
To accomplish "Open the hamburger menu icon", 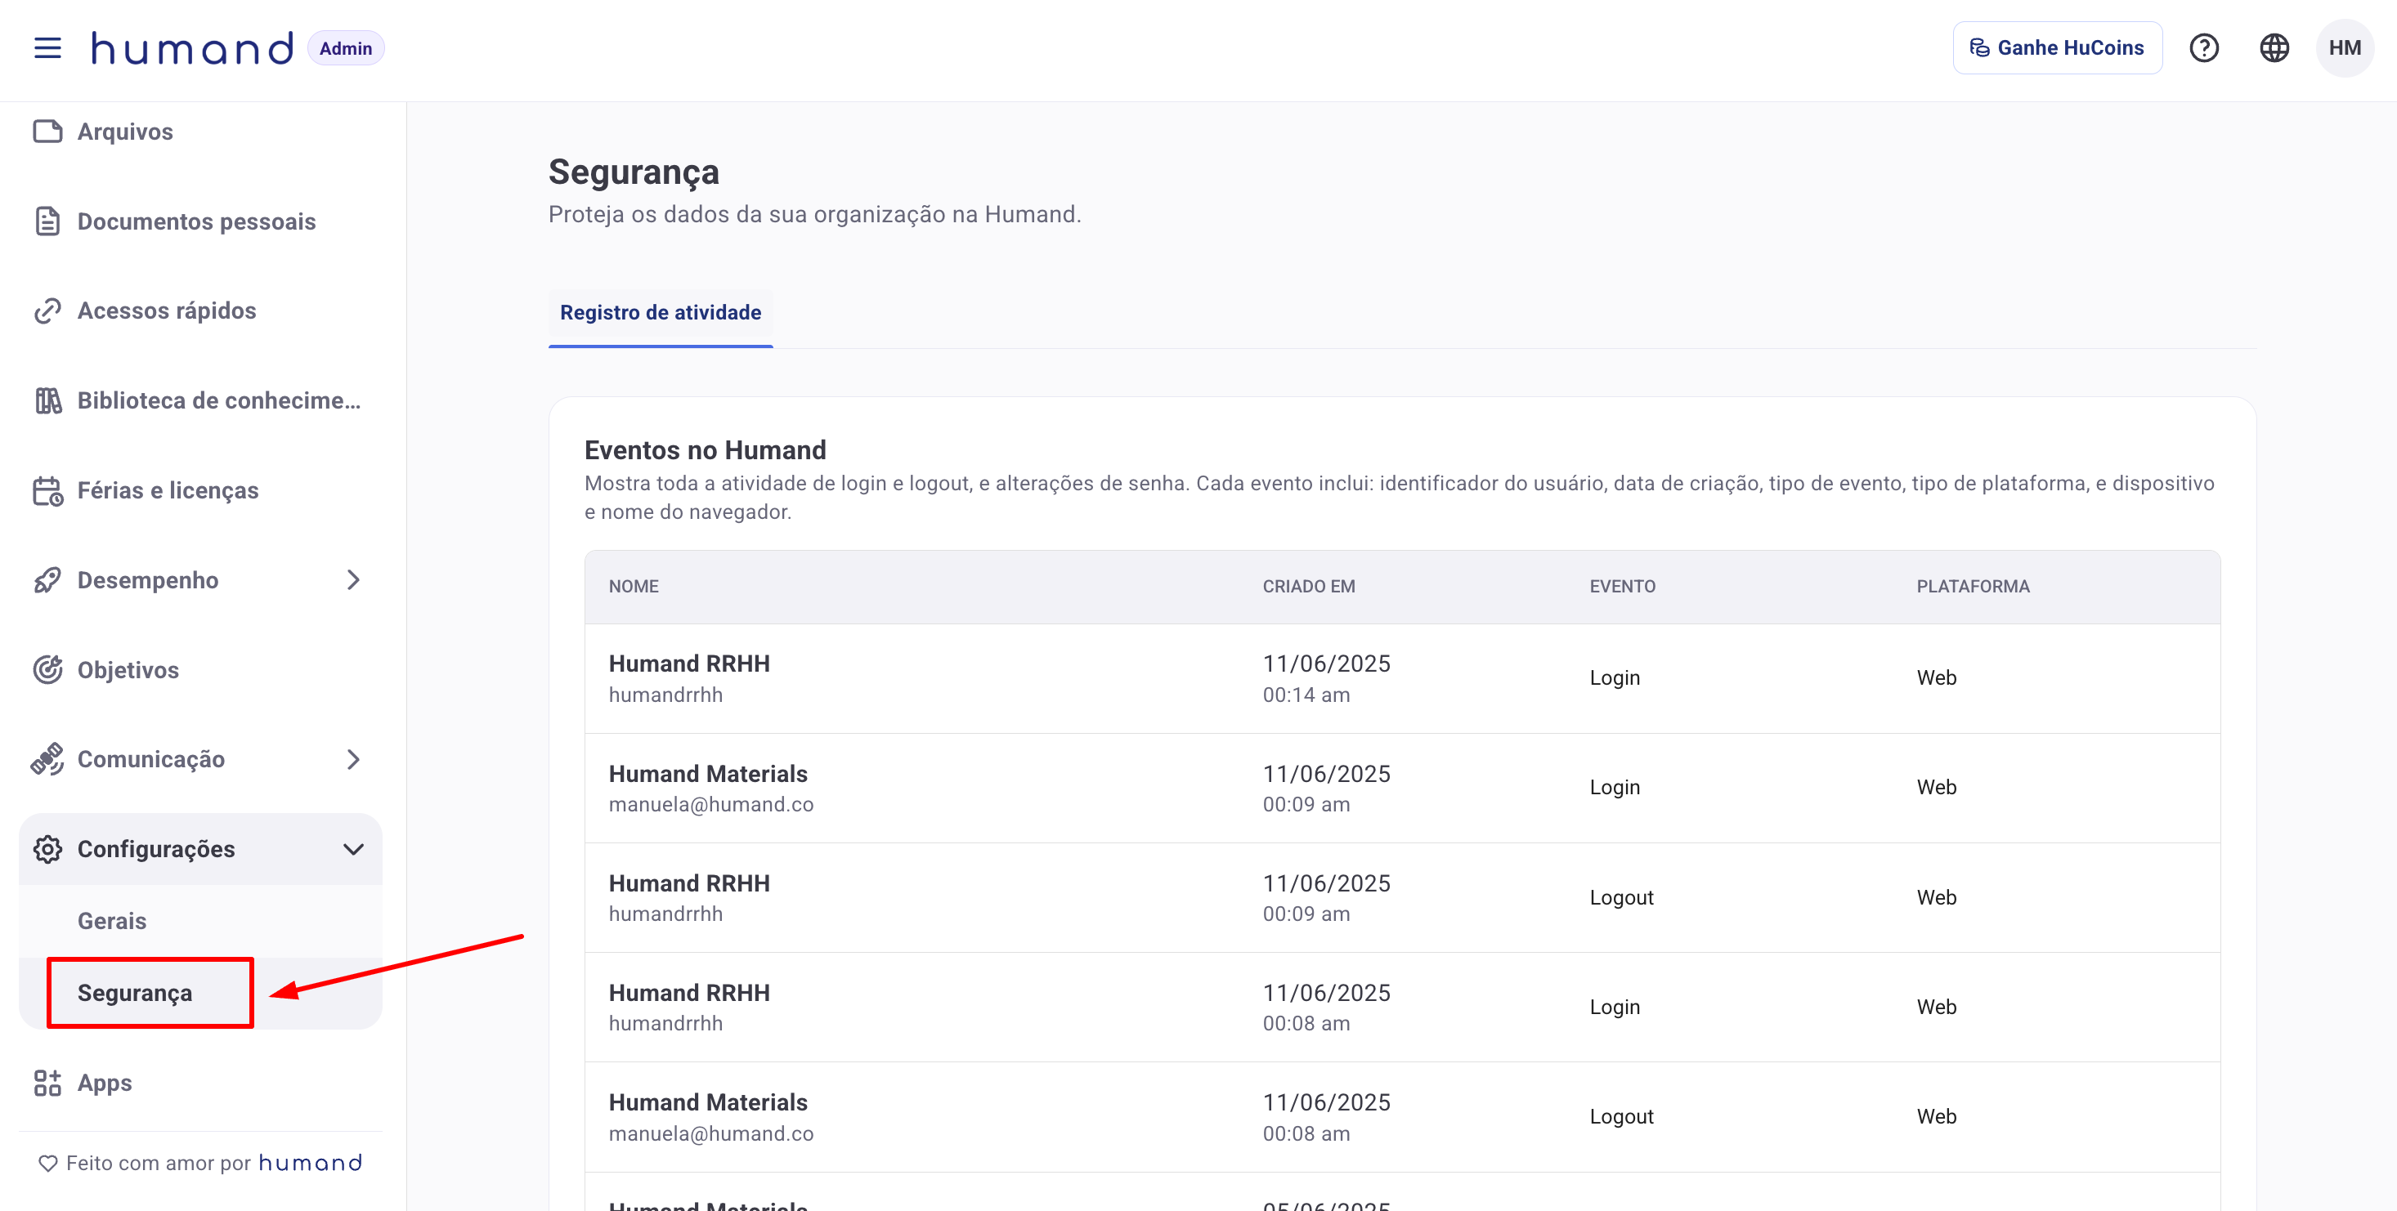I will click(x=47, y=47).
